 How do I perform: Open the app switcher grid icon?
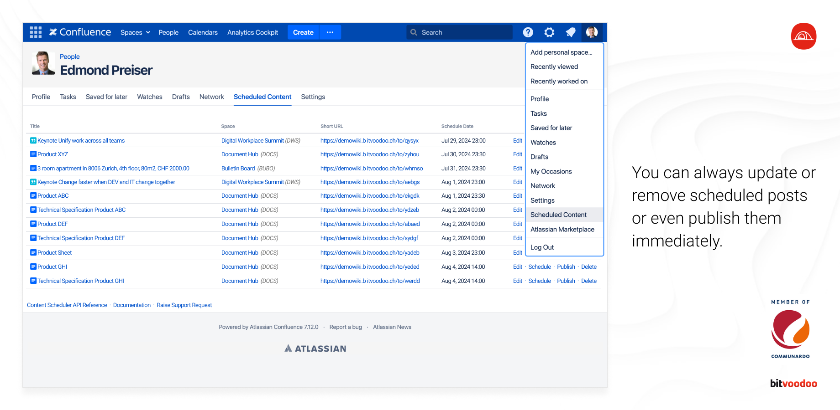[x=36, y=32]
